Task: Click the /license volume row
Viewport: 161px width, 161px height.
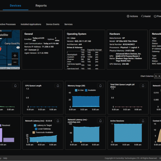Action: [84, 59]
